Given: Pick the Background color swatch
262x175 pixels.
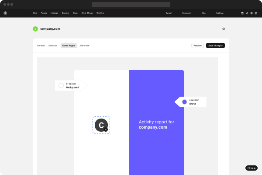Looking at the screenshot, I should click(x=61, y=85).
